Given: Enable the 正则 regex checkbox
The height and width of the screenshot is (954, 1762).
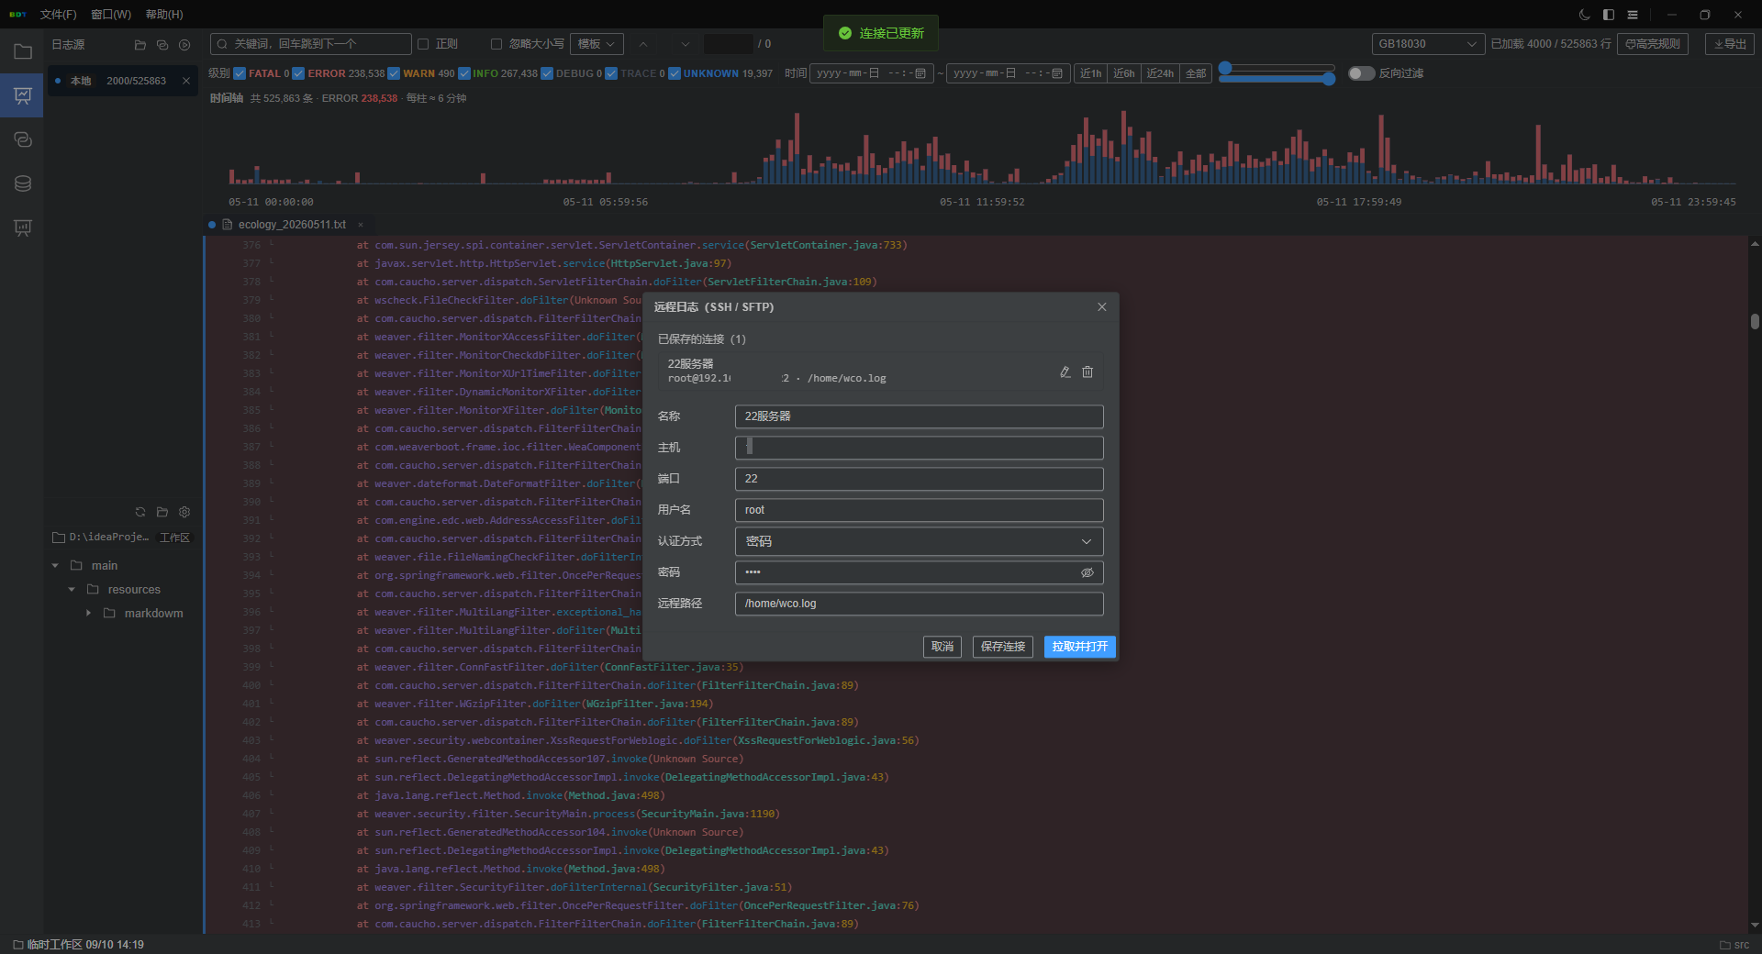Looking at the screenshot, I should [423, 44].
